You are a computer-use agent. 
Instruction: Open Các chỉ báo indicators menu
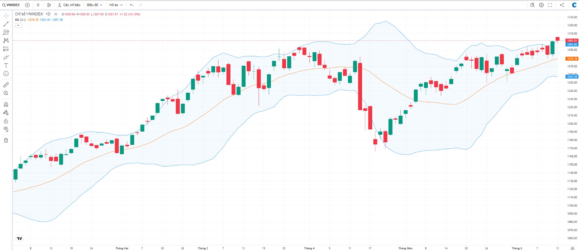tap(69, 5)
